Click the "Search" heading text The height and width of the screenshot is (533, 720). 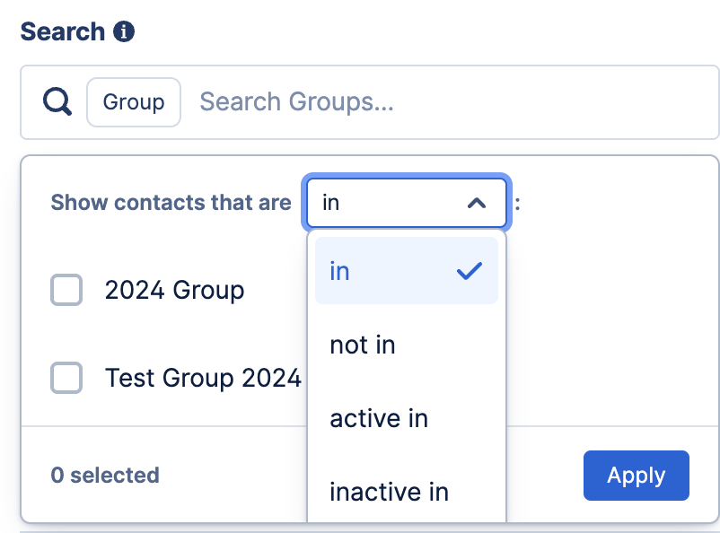63,31
